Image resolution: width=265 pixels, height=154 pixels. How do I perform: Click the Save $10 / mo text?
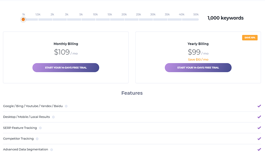(198, 60)
